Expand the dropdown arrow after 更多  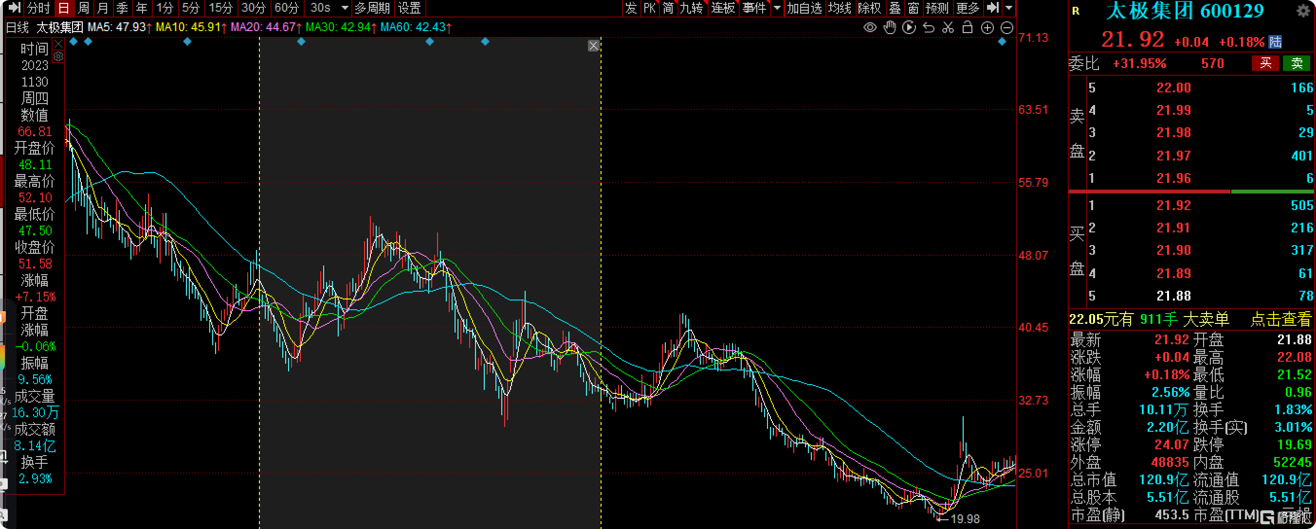[1008, 8]
